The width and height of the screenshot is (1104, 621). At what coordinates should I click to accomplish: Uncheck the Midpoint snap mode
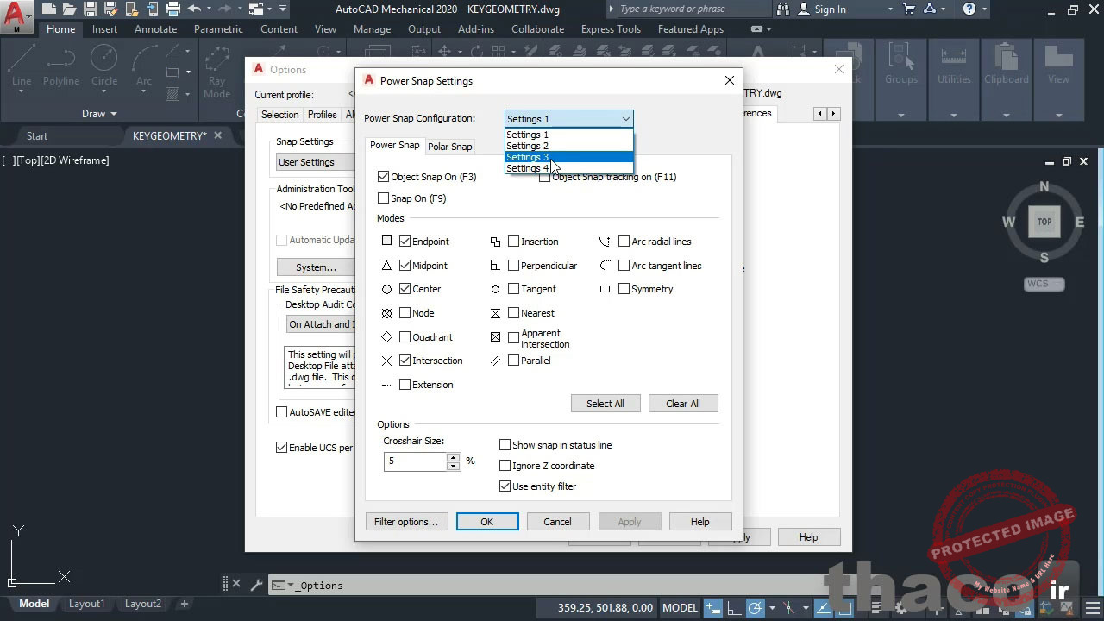pyautogui.click(x=405, y=266)
